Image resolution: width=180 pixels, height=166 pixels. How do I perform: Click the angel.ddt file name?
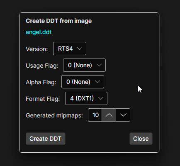[39, 32]
